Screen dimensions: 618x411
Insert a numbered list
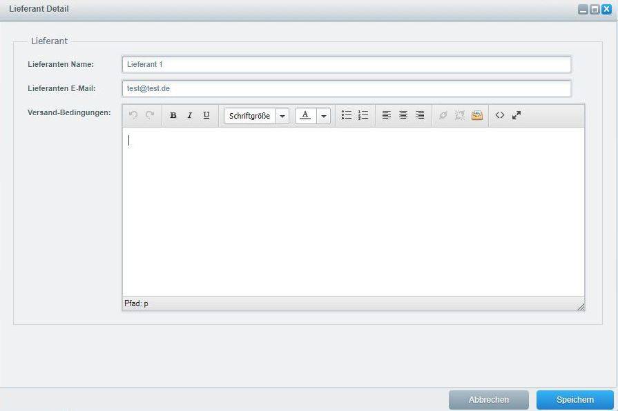coord(363,115)
